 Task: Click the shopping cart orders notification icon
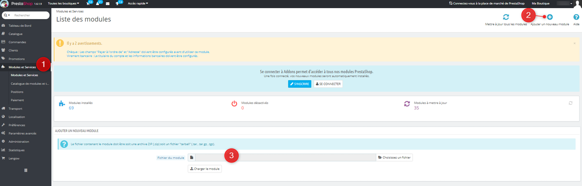pyautogui.click(x=88, y=3)
